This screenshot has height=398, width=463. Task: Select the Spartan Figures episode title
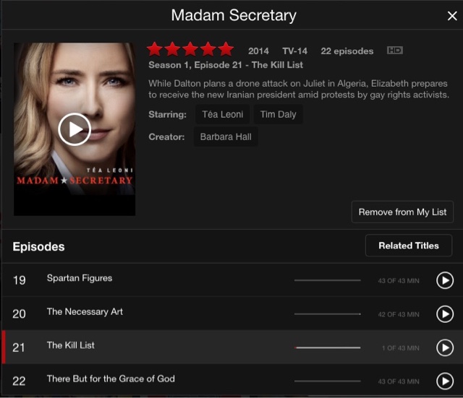(x=80, y=278)
